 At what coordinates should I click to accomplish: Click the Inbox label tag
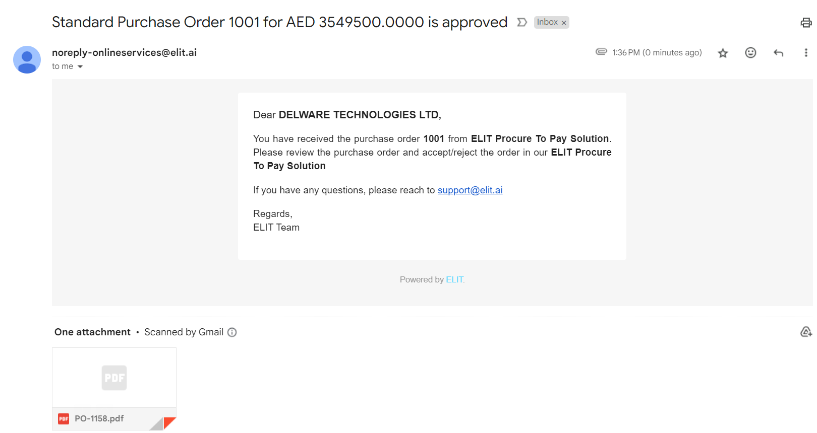pyautogui.click(x=547, y=22)
